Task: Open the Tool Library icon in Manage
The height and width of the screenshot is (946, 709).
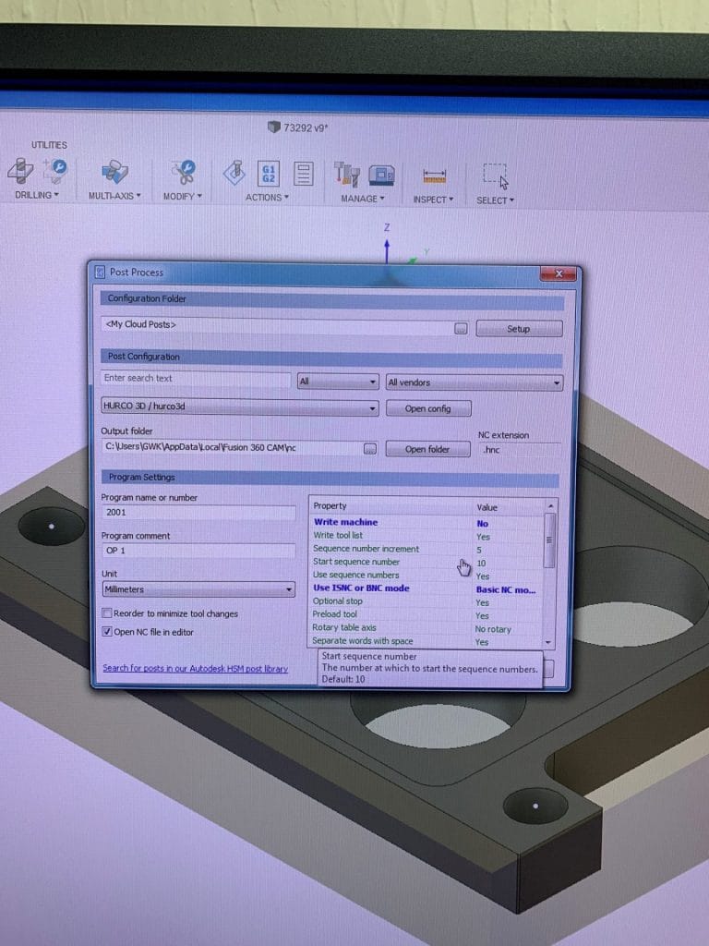Action: pos(347,175)
